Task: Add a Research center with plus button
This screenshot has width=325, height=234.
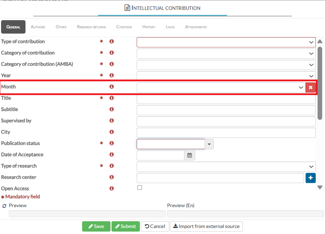Action: tap(310, 178)
